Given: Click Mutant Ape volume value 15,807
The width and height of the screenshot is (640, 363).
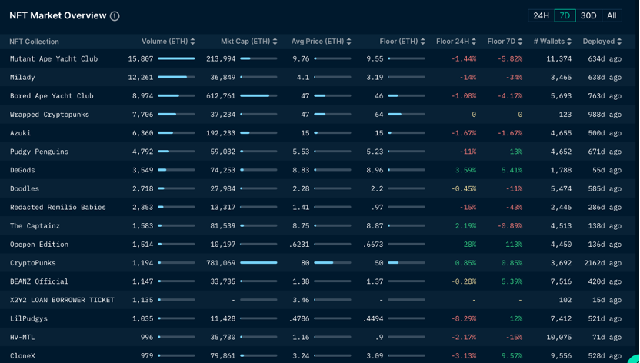Looking at the screenshot, I should pyautogui.click(x=141, y=58).
